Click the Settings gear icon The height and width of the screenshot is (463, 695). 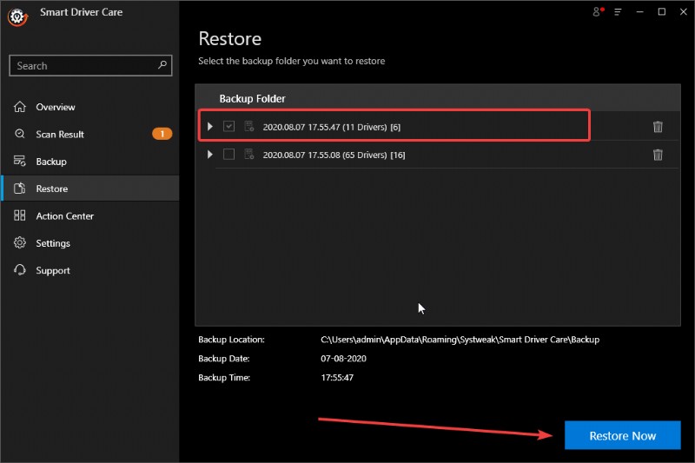pos(19,243)
